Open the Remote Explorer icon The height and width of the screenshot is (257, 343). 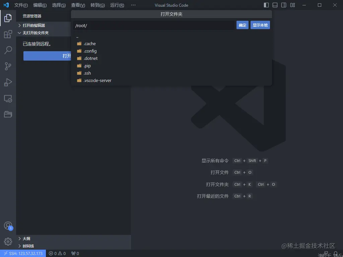(8, 99)
